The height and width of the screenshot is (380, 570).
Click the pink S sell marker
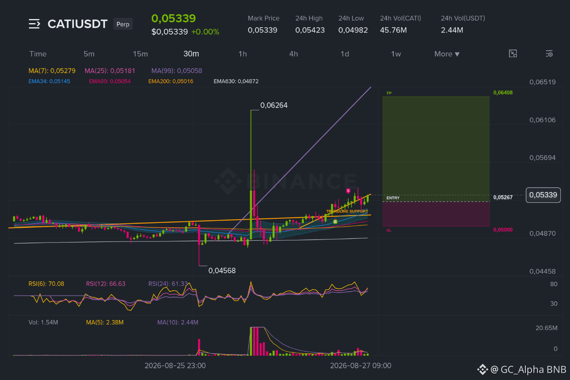click(348, 191)
